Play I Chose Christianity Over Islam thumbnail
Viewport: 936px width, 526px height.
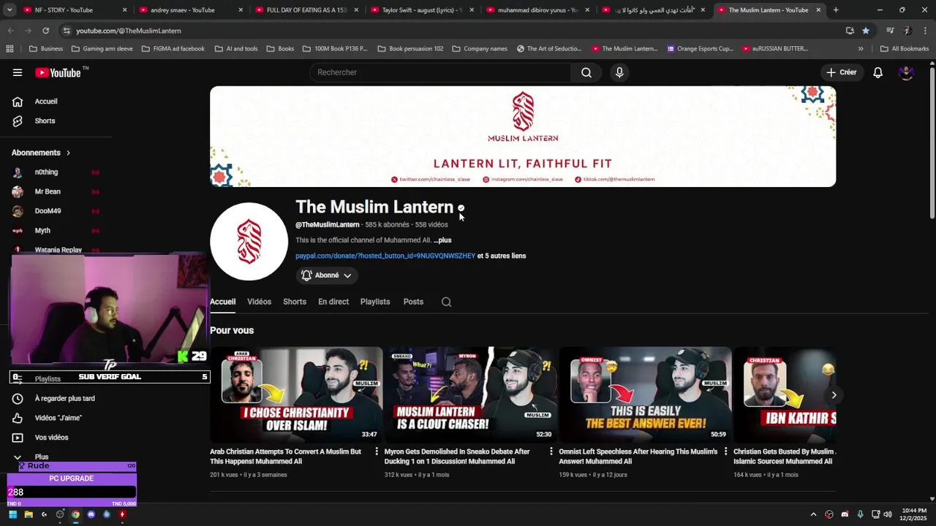296,394
